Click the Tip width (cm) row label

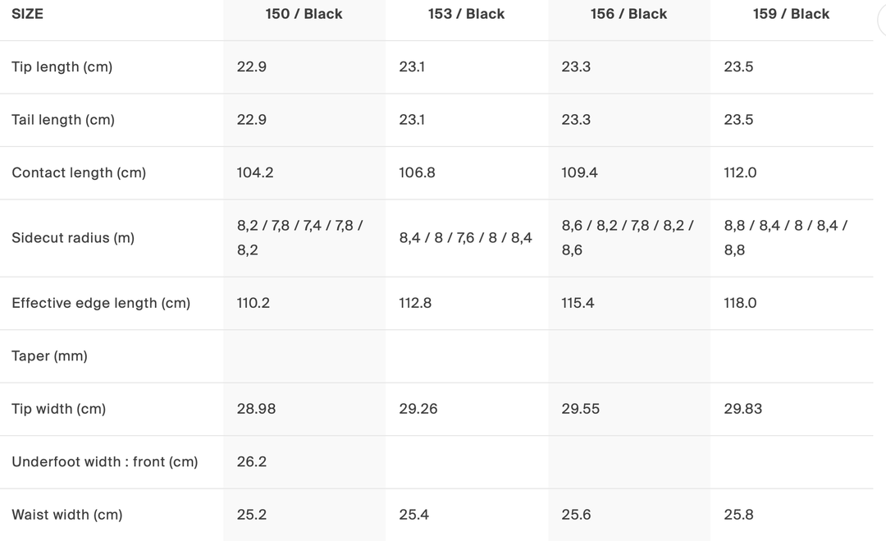(x=59, y=409)
